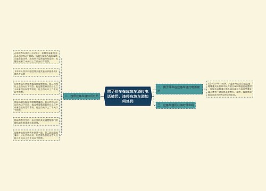The image size is (266, 191).
Task: Click the note beginning 占用应急车道的一次记6分
Action: 36,57
